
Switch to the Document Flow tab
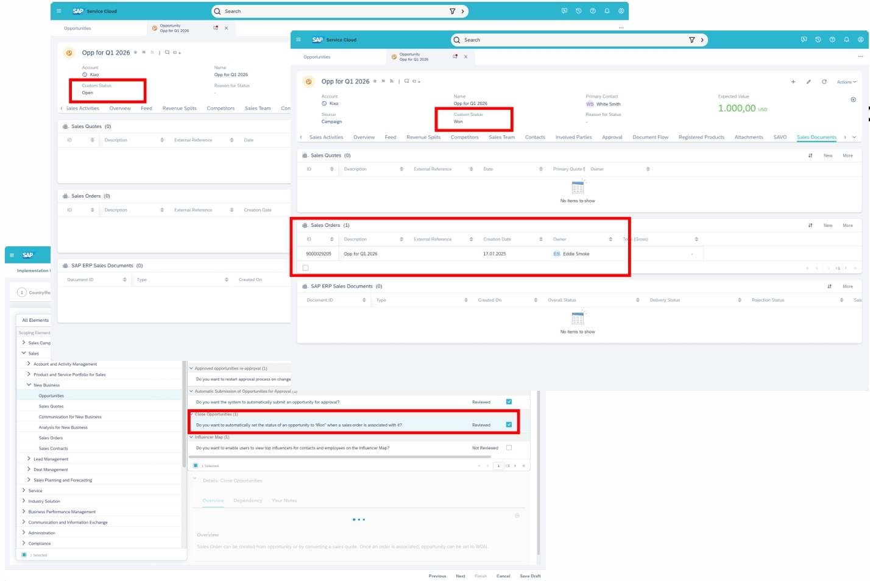651,137
